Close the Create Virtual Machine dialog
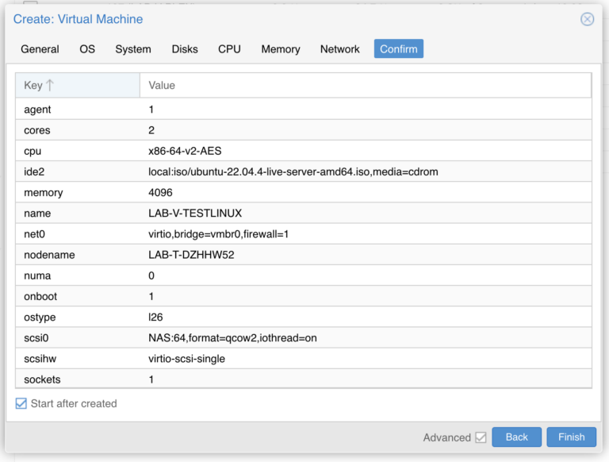This screenshot has height=462, width=609. (x=587, y=19)
